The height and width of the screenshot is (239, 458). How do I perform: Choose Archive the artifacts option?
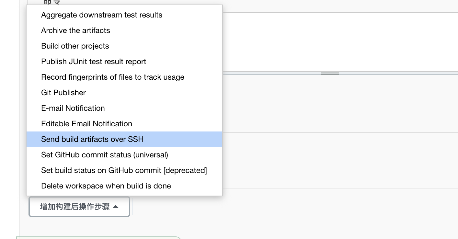75,30
